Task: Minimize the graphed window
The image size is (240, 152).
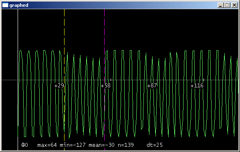Action: (220, 5)
